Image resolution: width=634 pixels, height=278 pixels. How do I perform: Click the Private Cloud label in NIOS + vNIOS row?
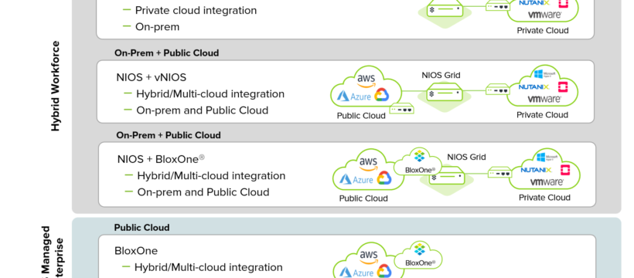[542, 115]
